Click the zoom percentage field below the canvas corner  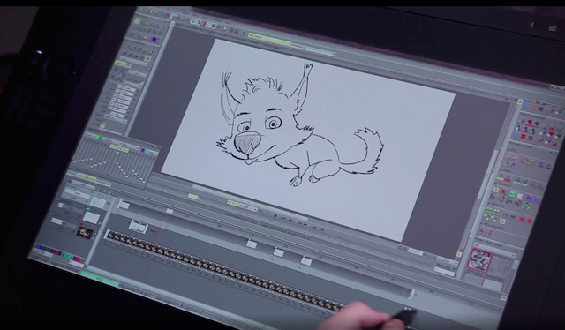point(416,251)
